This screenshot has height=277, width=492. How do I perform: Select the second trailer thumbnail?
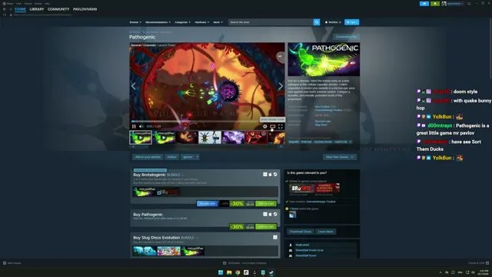[164, 138]
